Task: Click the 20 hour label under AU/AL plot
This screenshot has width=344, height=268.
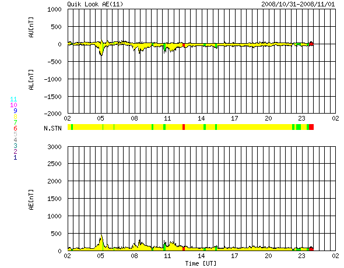Action: pos(268,118)
